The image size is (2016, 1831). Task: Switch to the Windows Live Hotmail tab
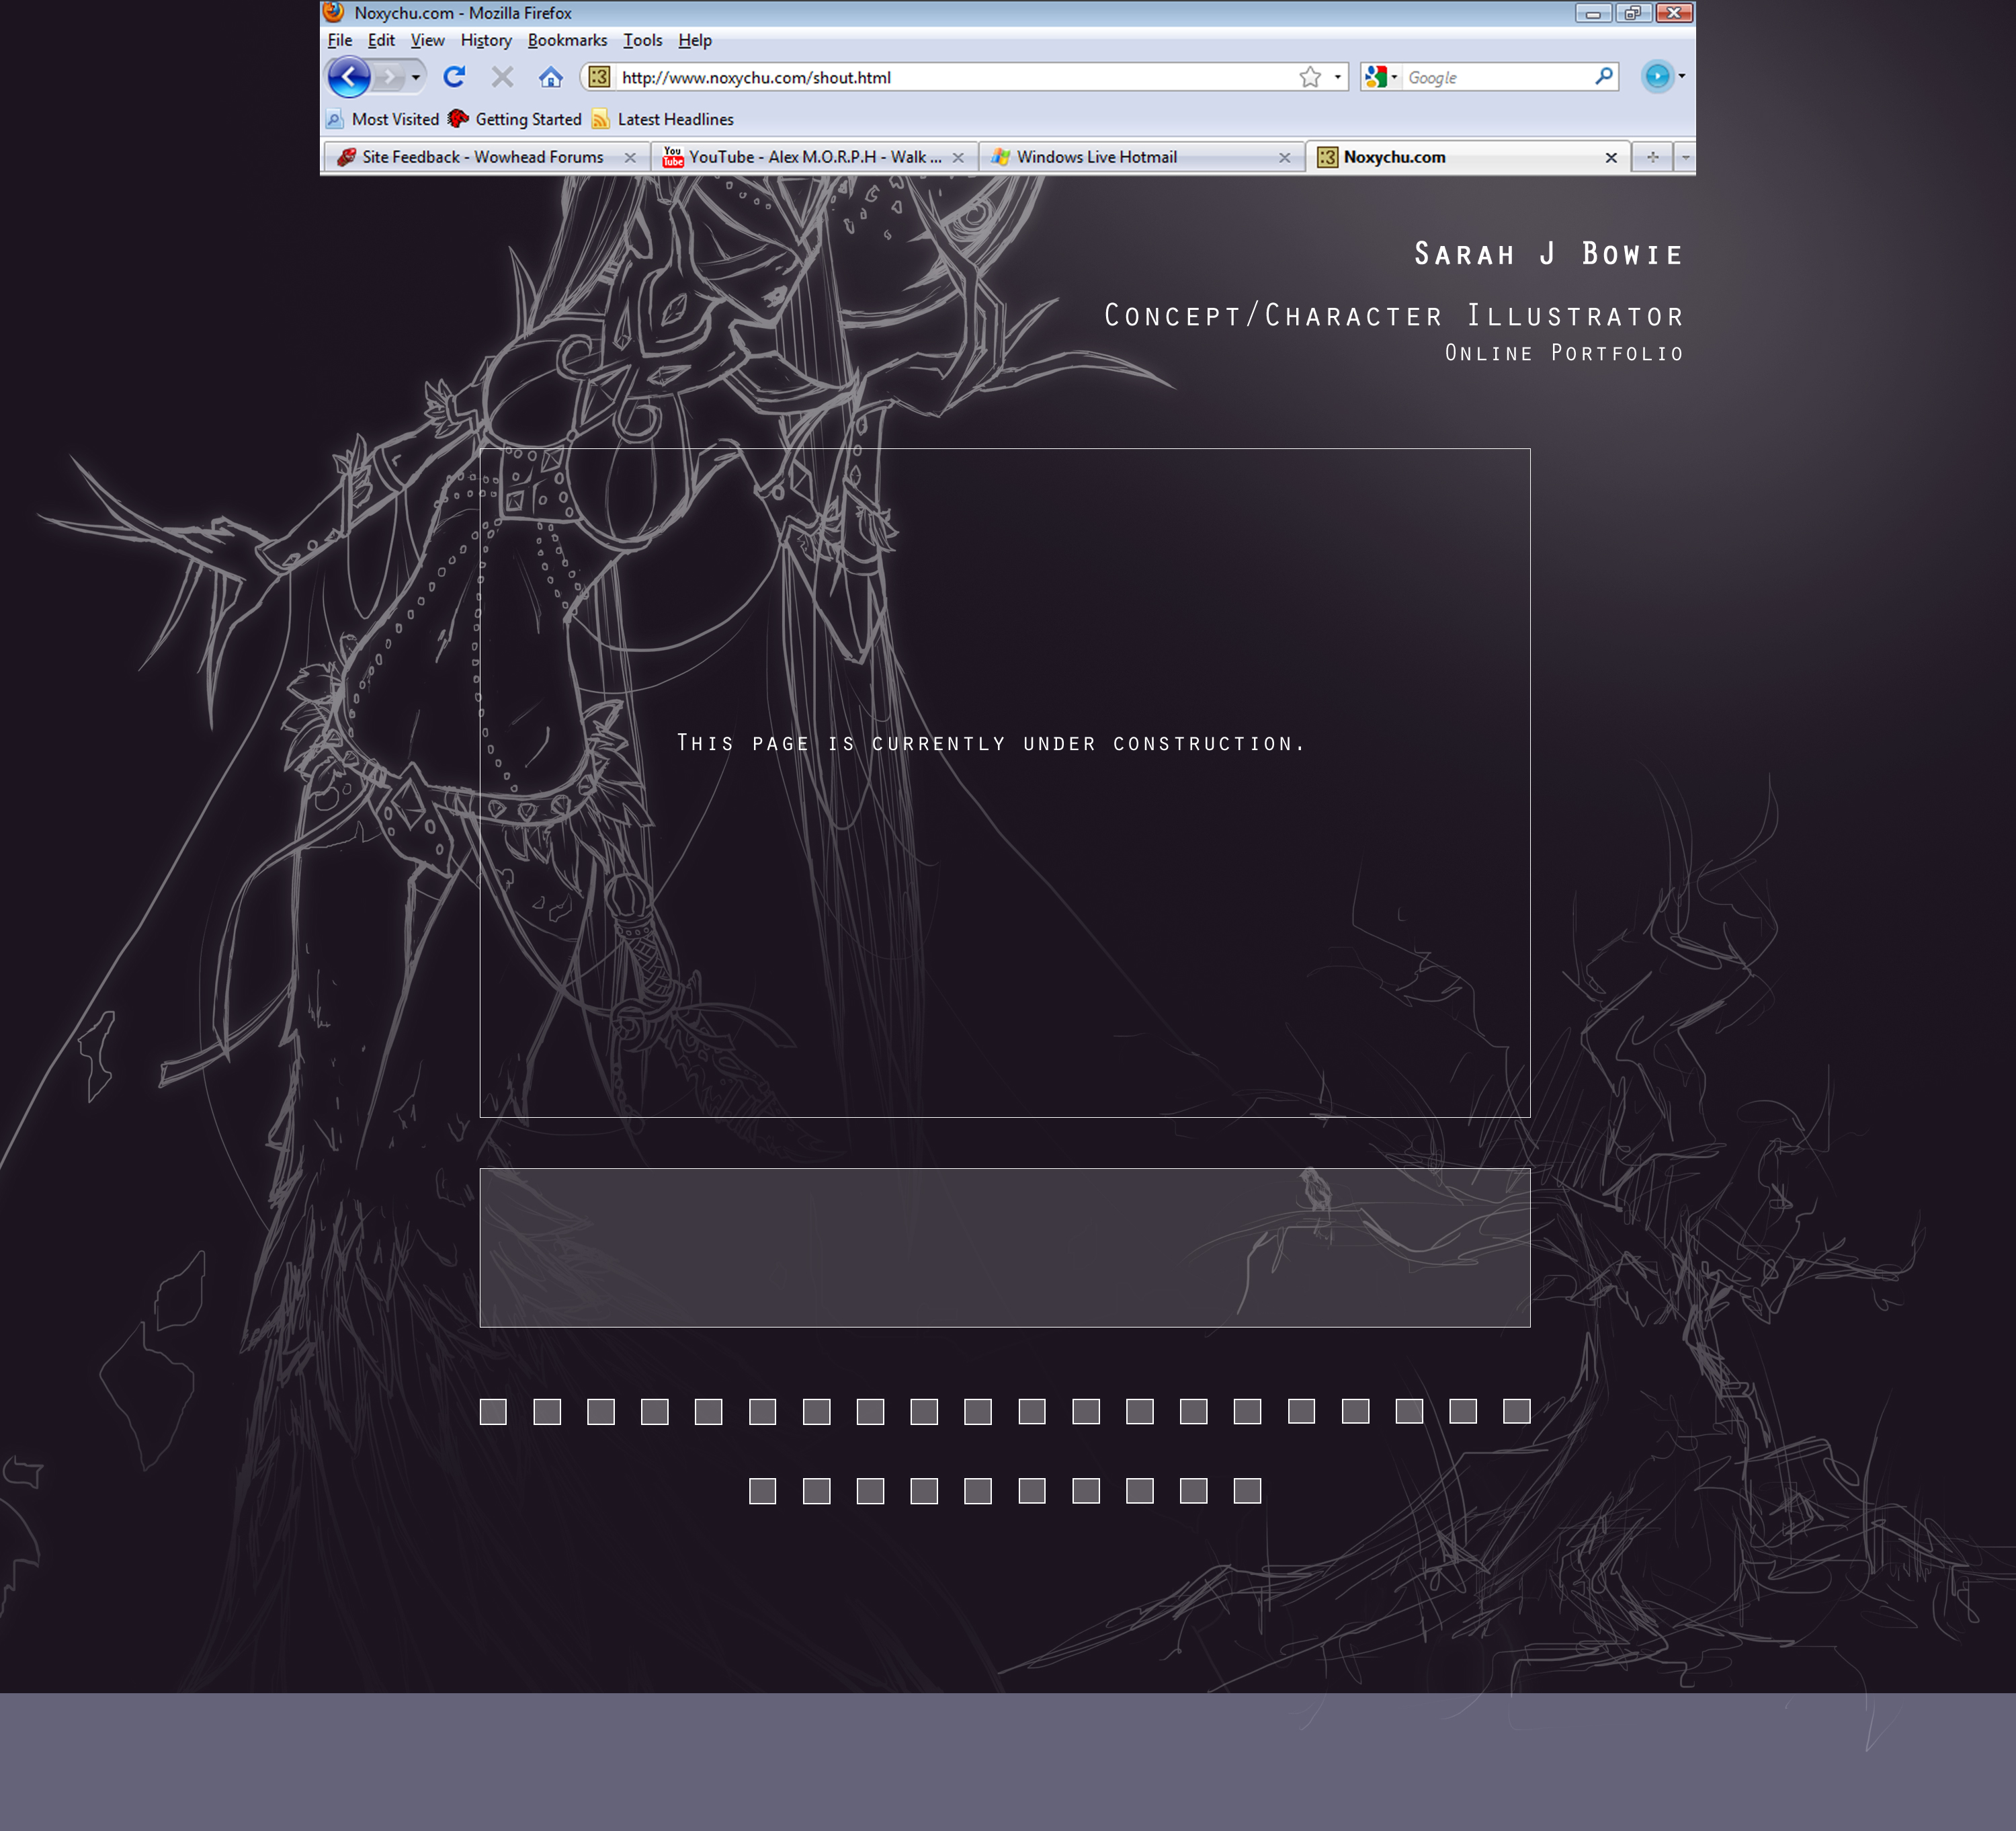coord(1096,157)
